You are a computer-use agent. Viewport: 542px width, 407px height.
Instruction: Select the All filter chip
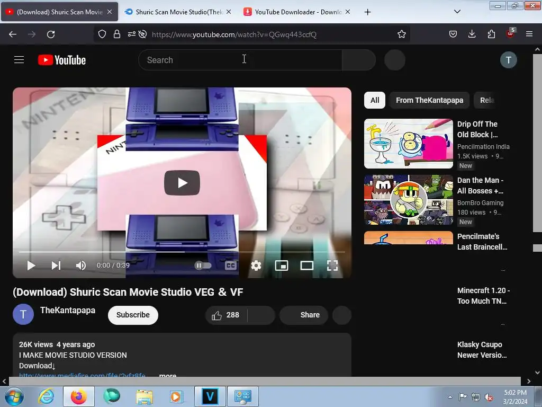tap(375, 100)
